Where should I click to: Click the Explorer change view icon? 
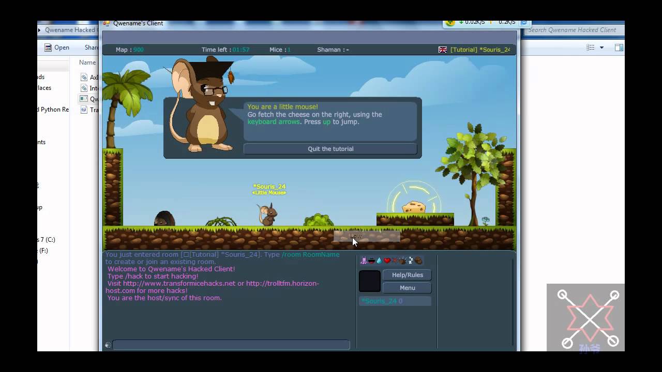click(591, 48)
